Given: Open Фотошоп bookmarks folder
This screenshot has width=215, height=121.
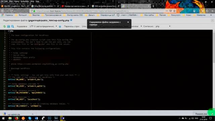Looking at the screenshot, I should click(x=21, y=15).
